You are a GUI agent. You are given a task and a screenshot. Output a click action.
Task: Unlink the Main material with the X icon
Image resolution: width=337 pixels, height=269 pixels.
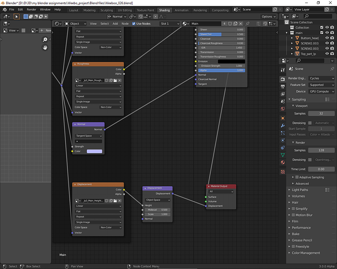[x=240, y=24]
